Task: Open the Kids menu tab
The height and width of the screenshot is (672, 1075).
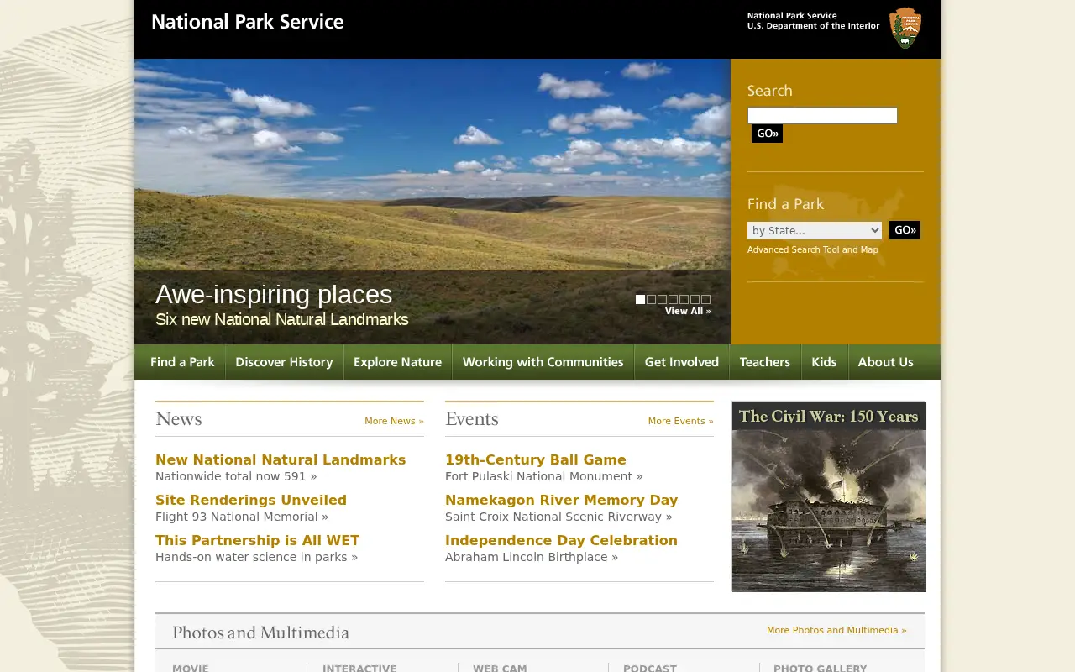Action: pyautogui.click(x=824, y=362)
